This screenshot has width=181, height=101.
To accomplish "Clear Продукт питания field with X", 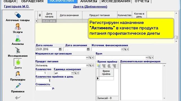I will click(x=93, y=65).
